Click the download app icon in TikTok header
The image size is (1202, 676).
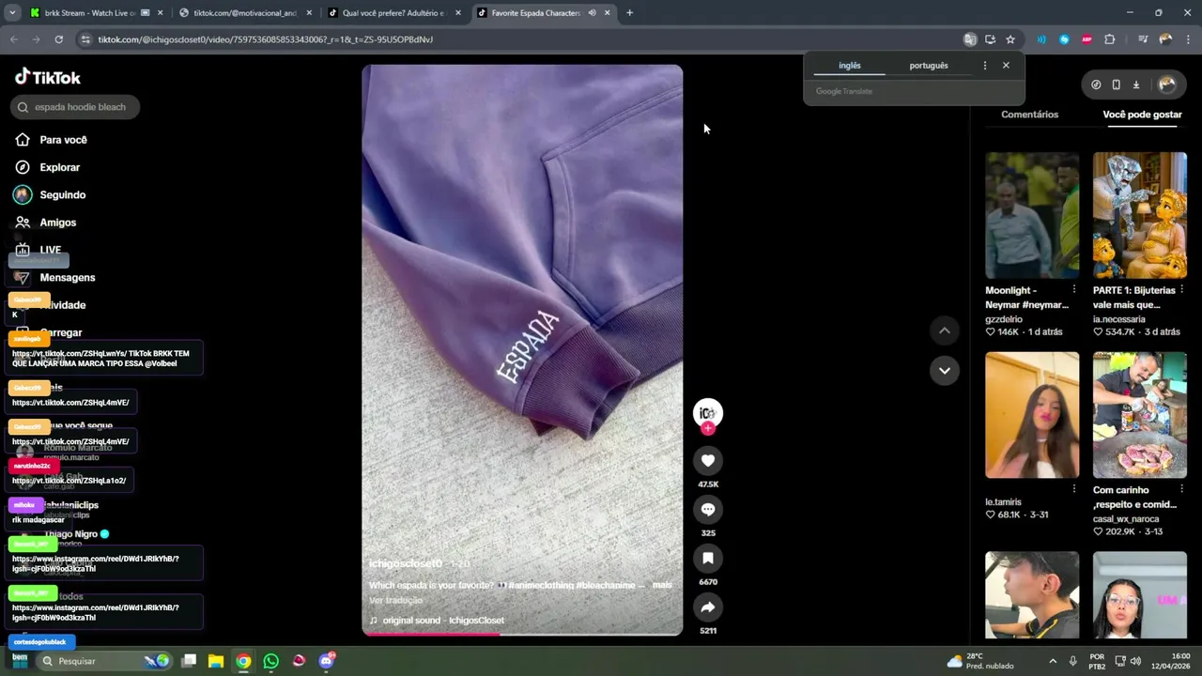coord(1135,84)
